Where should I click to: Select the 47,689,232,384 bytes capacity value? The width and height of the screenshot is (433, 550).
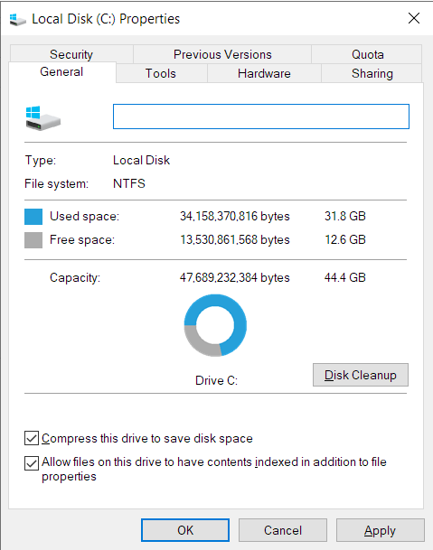(x=235, y=277)
